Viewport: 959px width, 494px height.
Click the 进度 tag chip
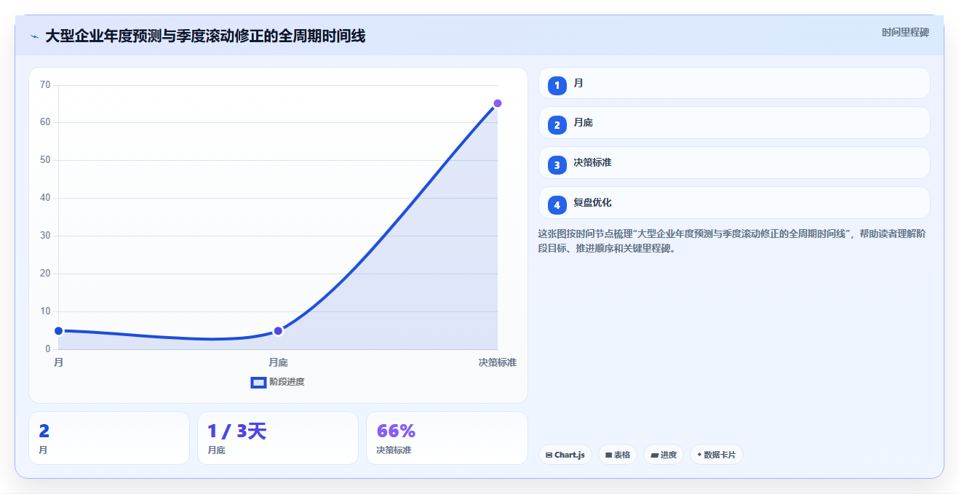point(664,455)
